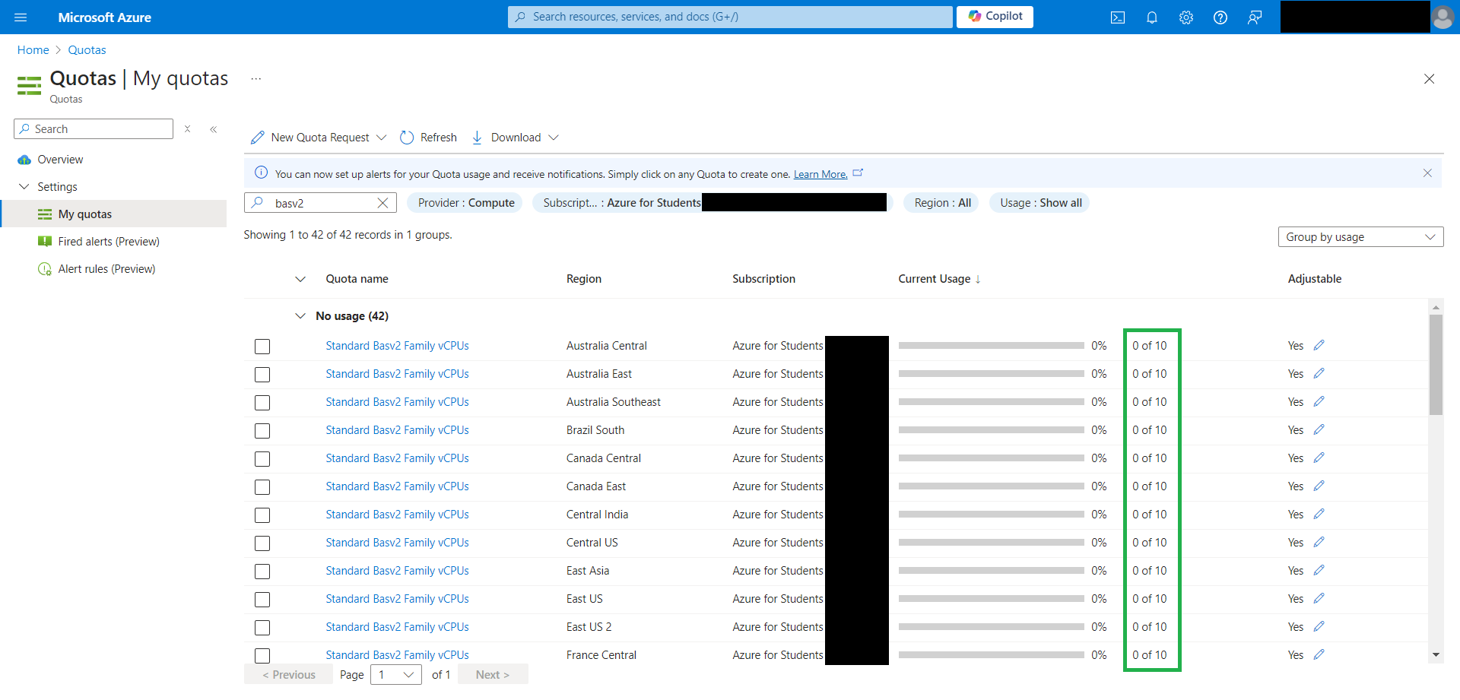This screenshot has width=1460, height=700.
Task: Edit quota for Australia Central row
Action: pyautogui.click(x=1319, y=345)
